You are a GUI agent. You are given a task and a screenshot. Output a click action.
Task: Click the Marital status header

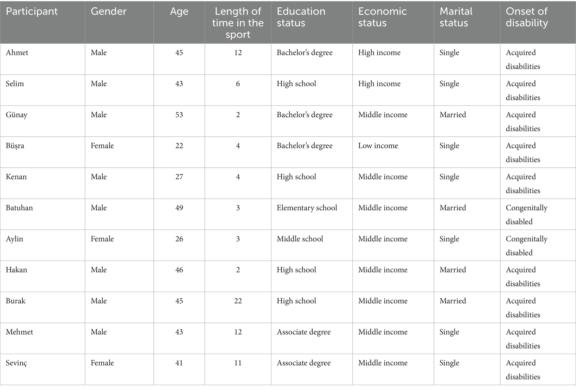[456, 17]
